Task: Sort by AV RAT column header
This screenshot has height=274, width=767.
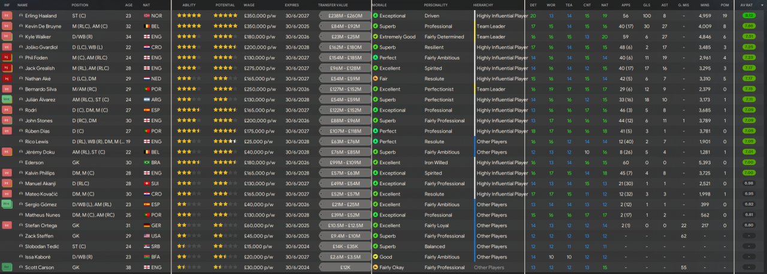Action: click(747, 5)
